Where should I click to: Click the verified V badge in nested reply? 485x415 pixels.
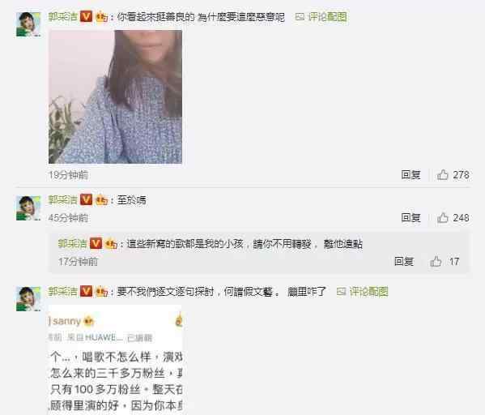pos(96,243)
